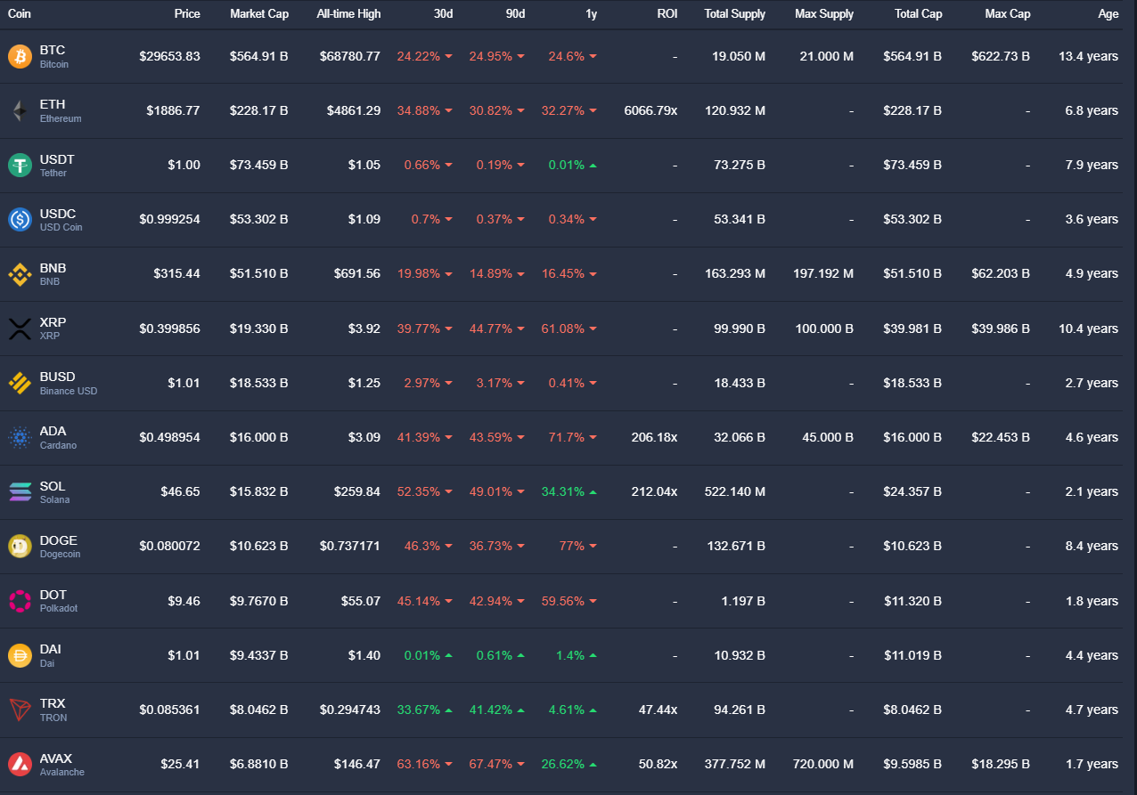Click Cardano max cap $22.453 B

pos(1002,437)
